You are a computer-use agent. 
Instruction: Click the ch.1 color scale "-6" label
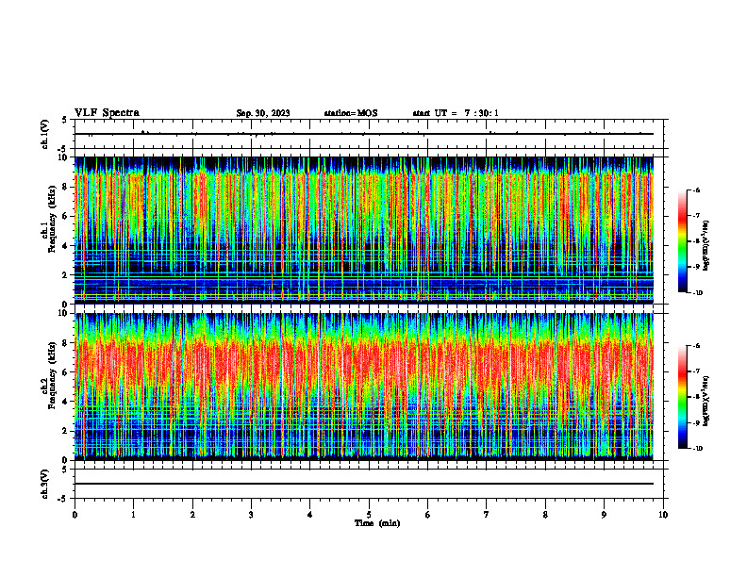pos(696,190)
